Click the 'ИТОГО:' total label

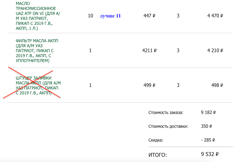point(158,155)
